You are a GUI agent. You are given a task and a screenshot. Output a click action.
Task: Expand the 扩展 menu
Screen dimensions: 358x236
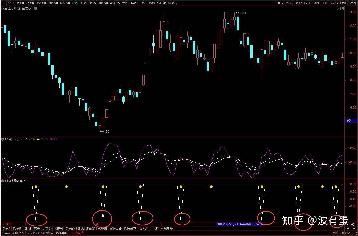(x=5, y=233)
